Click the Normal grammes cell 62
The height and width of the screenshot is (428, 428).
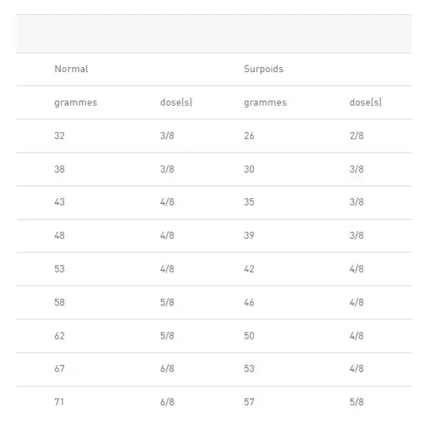[x=59, y=336]
